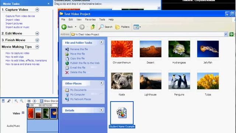
Task: Zoom out on the timeline
Action: [22, 101]
